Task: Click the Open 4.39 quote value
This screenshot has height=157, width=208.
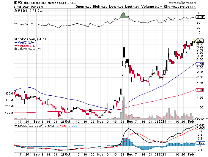Action: click(x=83, y=7)
